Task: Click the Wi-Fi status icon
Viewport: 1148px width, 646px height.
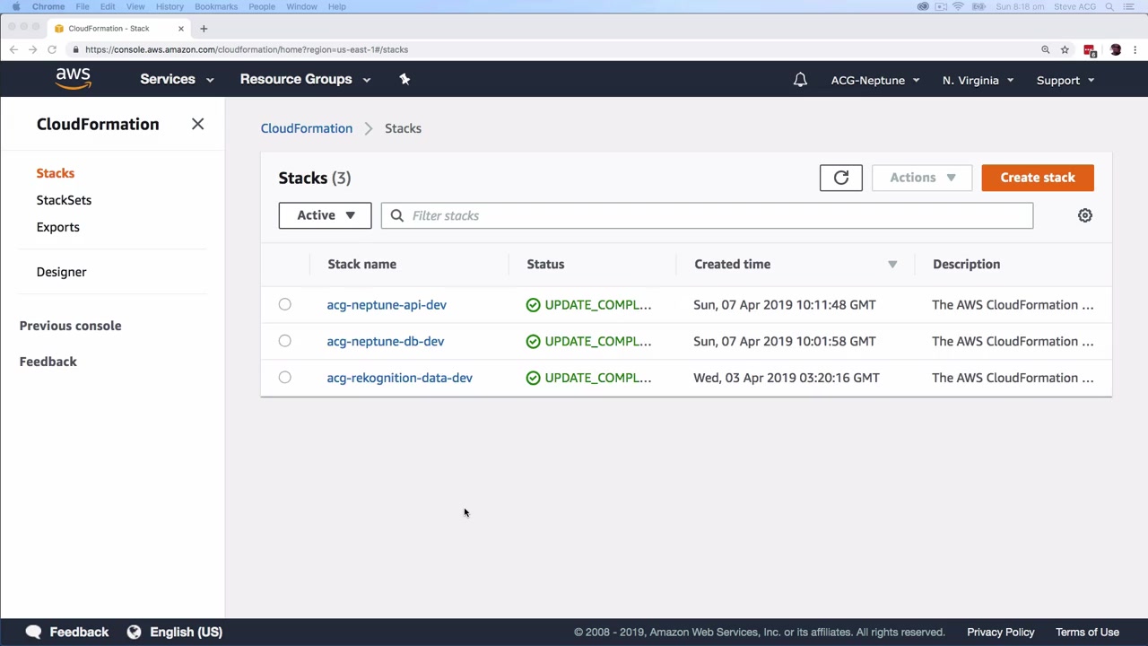Action: tap(958, 6)
